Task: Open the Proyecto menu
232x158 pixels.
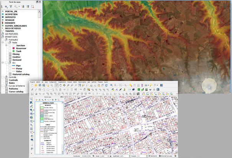Action: (32, 82)
